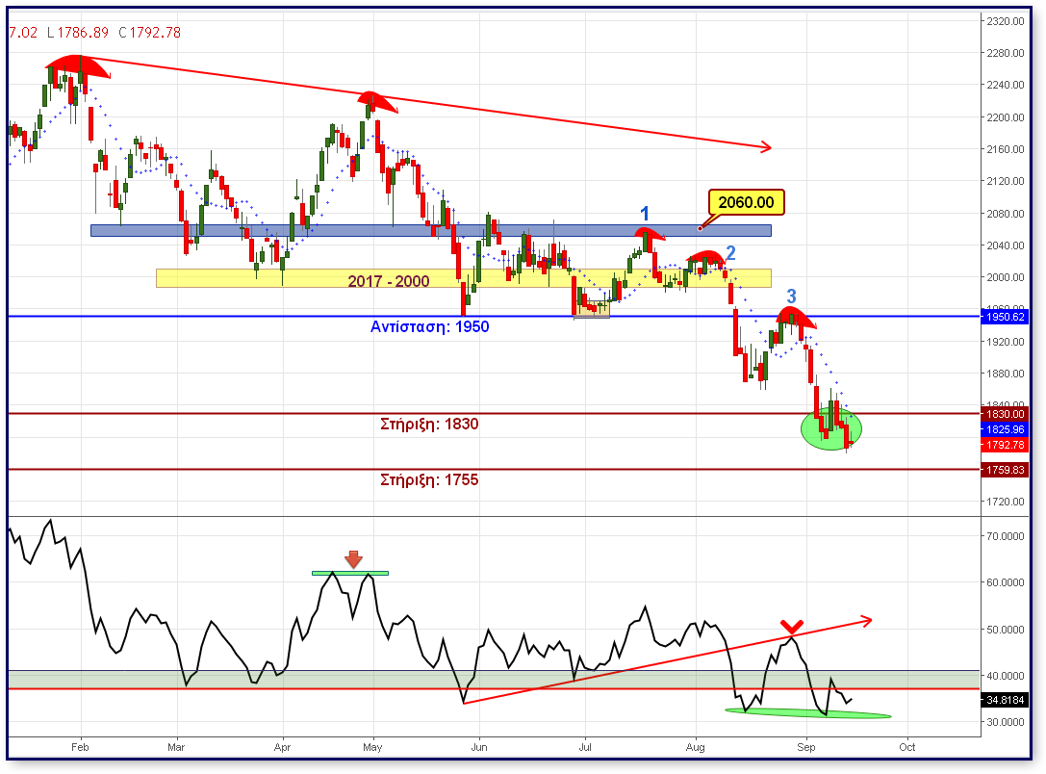
Task: Click the Oct label on time axis
Action: 907,747
